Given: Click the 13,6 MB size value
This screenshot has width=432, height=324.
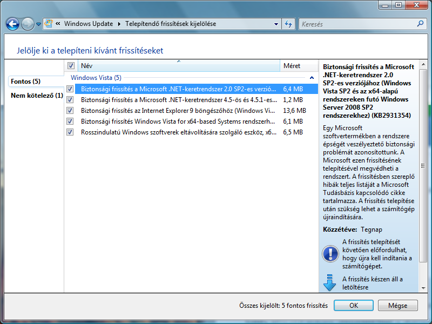Looking at the screenshot, I should [294, 111].
